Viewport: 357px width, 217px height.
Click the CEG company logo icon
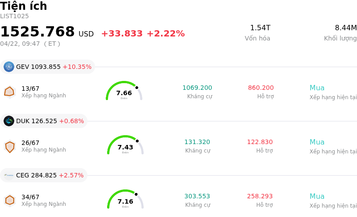(9, 175)
